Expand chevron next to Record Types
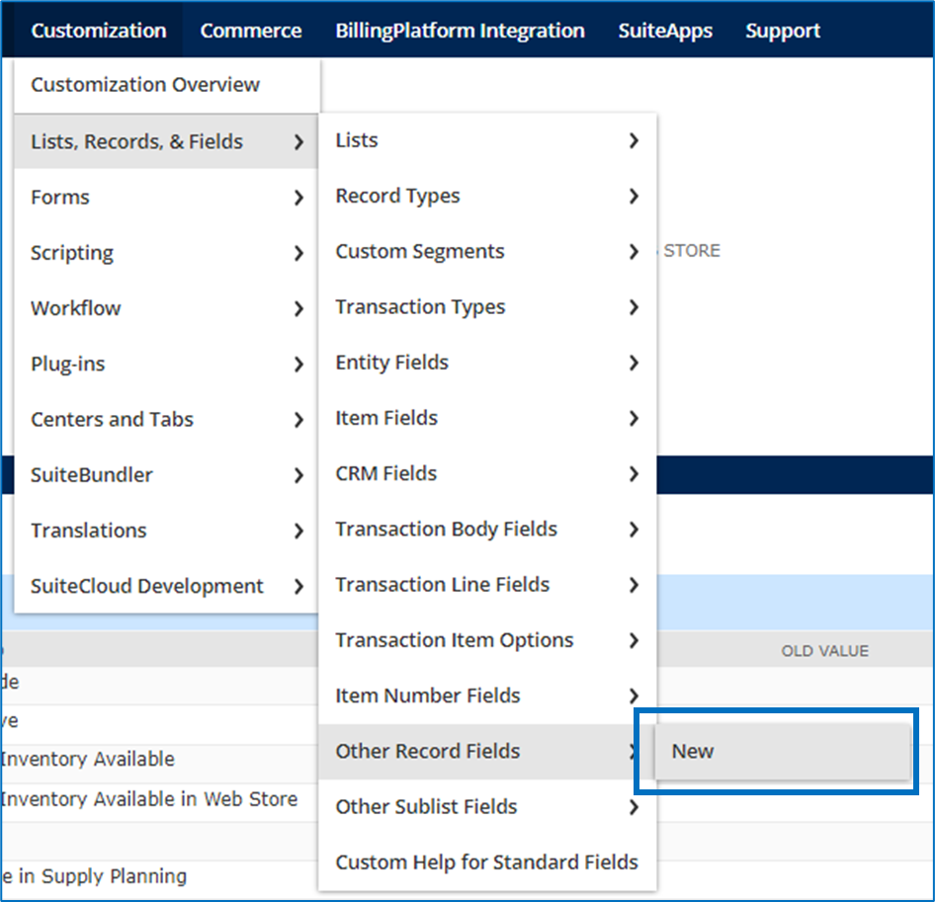This screenshot has height=902, width=935. [x=634, y=197]
